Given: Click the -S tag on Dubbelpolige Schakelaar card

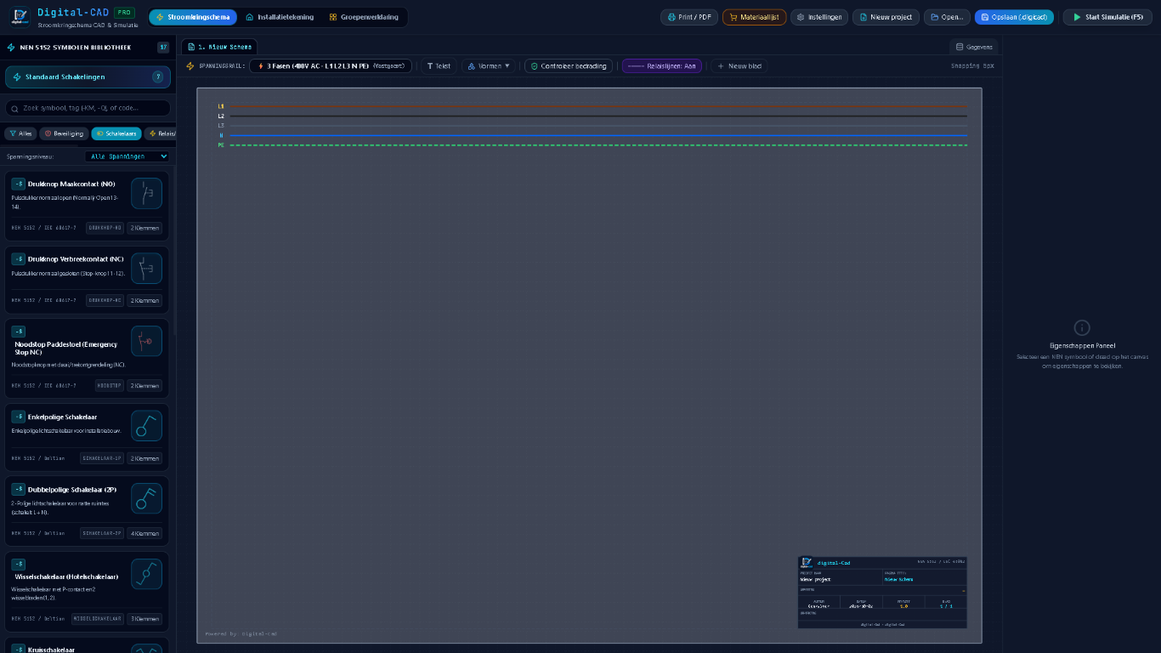Looking at the screenshot, I should [x=19, y=490].
